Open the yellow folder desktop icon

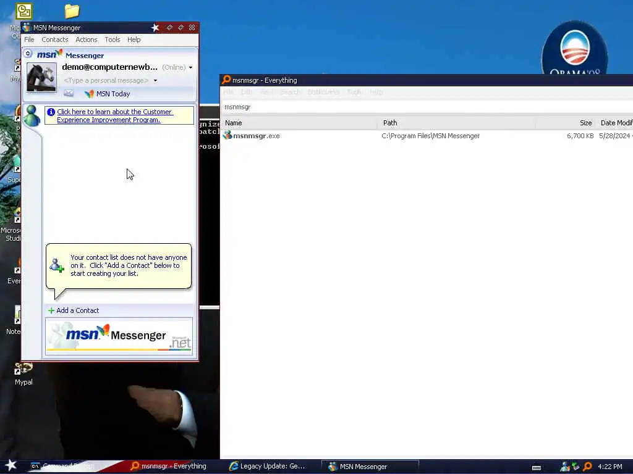(x=72, y=11)
